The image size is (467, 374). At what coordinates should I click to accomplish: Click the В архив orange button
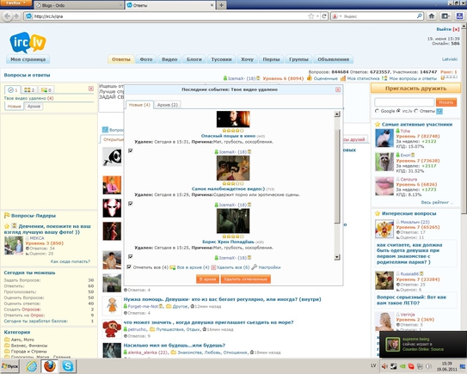tap(207, 279)
